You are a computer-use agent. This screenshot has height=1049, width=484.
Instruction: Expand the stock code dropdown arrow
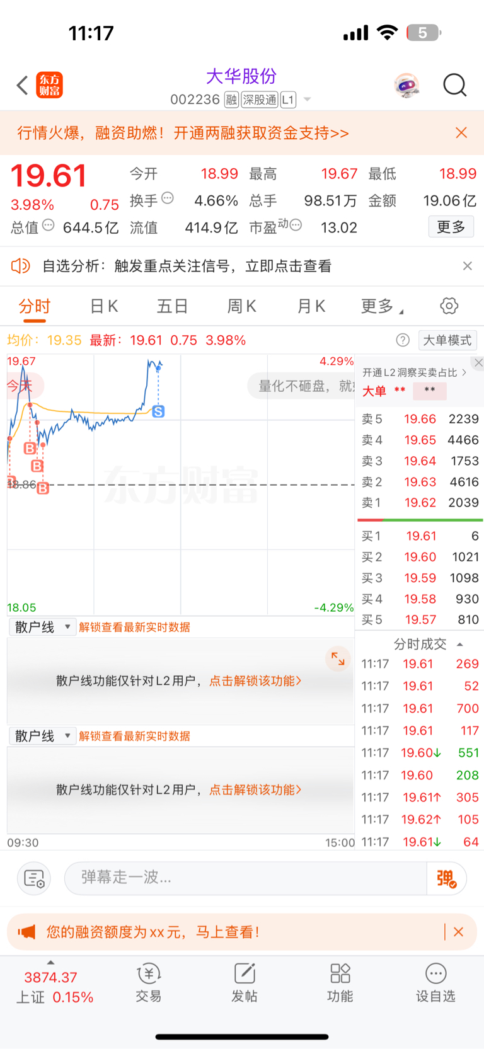(307, 100)
